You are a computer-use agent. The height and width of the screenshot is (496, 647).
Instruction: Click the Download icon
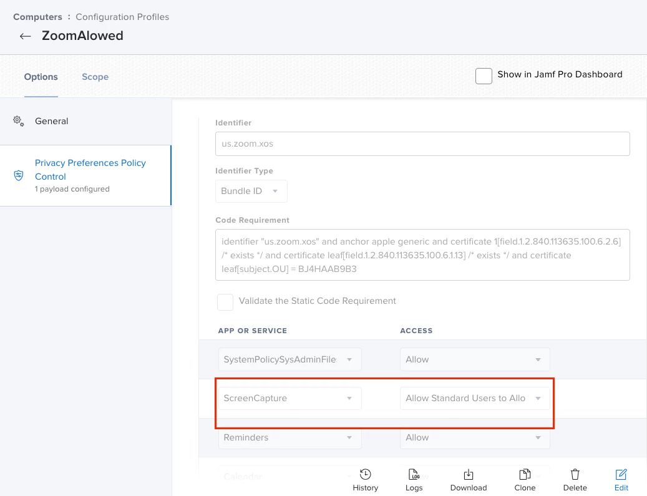coord(469,475)
